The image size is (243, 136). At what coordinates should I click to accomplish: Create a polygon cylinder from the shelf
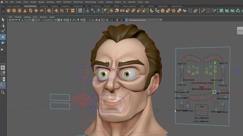[19, 11]
